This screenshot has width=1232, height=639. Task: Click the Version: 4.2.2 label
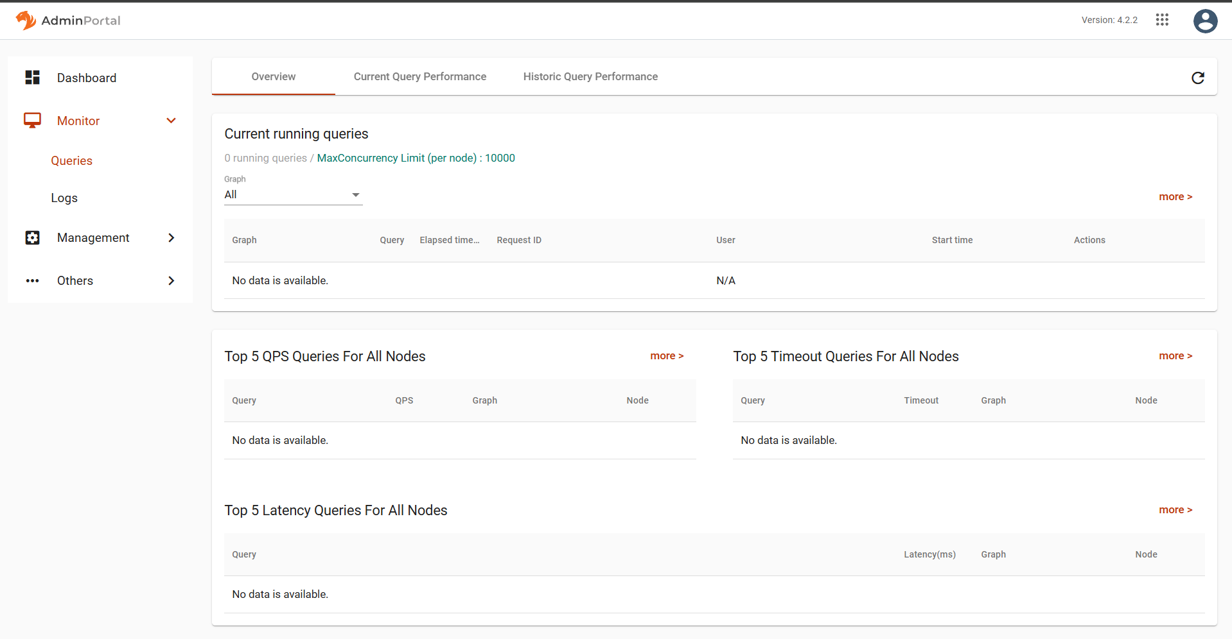[x=1109, y=20]
